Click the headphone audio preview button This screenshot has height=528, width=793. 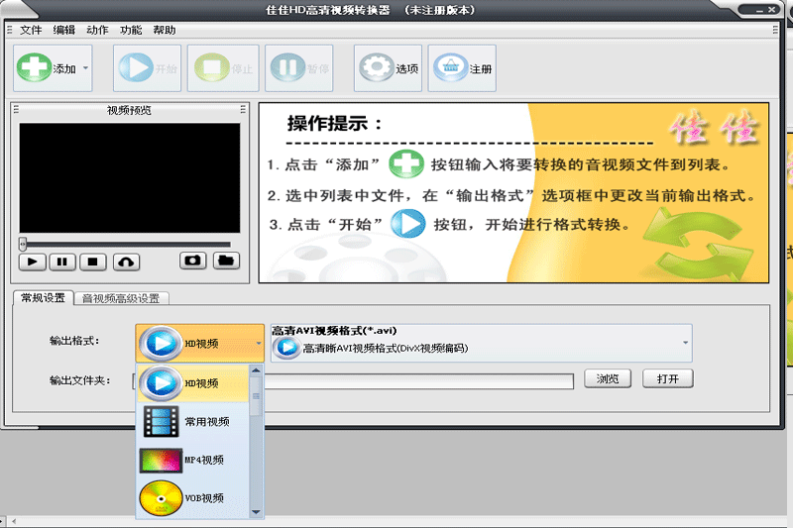point(127,262)
